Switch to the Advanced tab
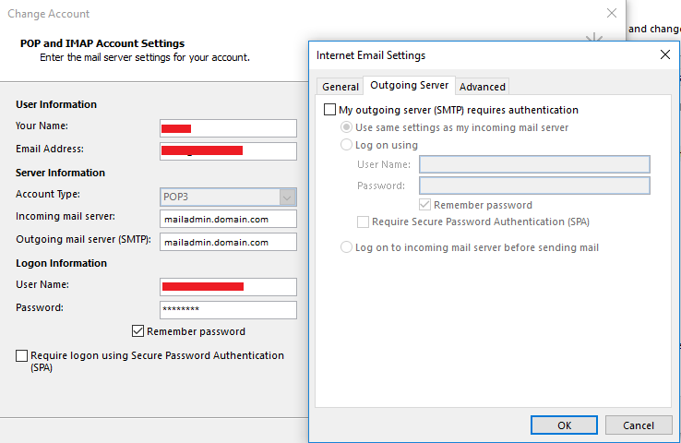 point(482,87)
